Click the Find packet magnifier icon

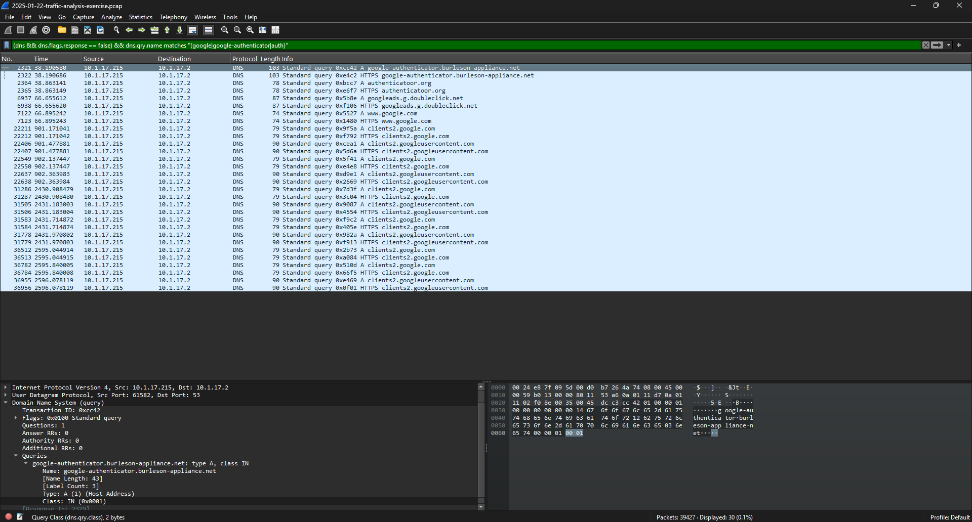pyautogui.click(x=116, y=30)
